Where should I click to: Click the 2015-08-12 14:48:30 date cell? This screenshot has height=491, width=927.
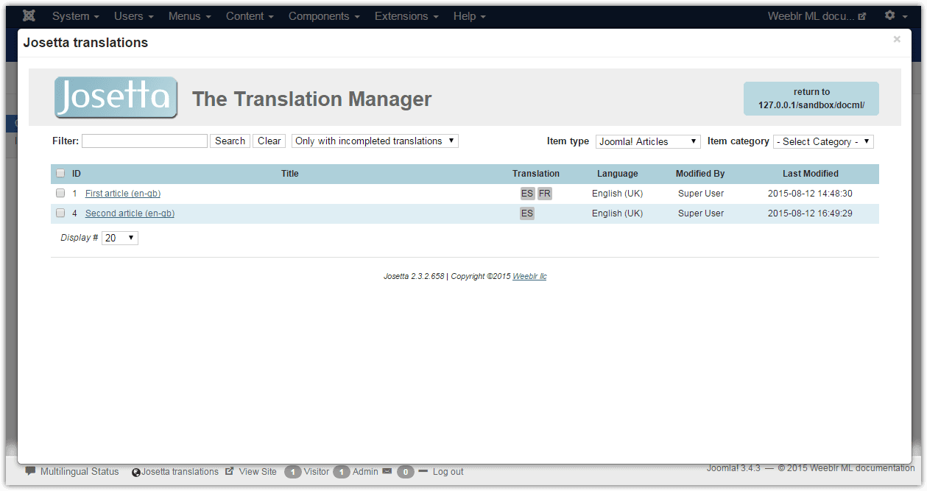coord(810,194)
